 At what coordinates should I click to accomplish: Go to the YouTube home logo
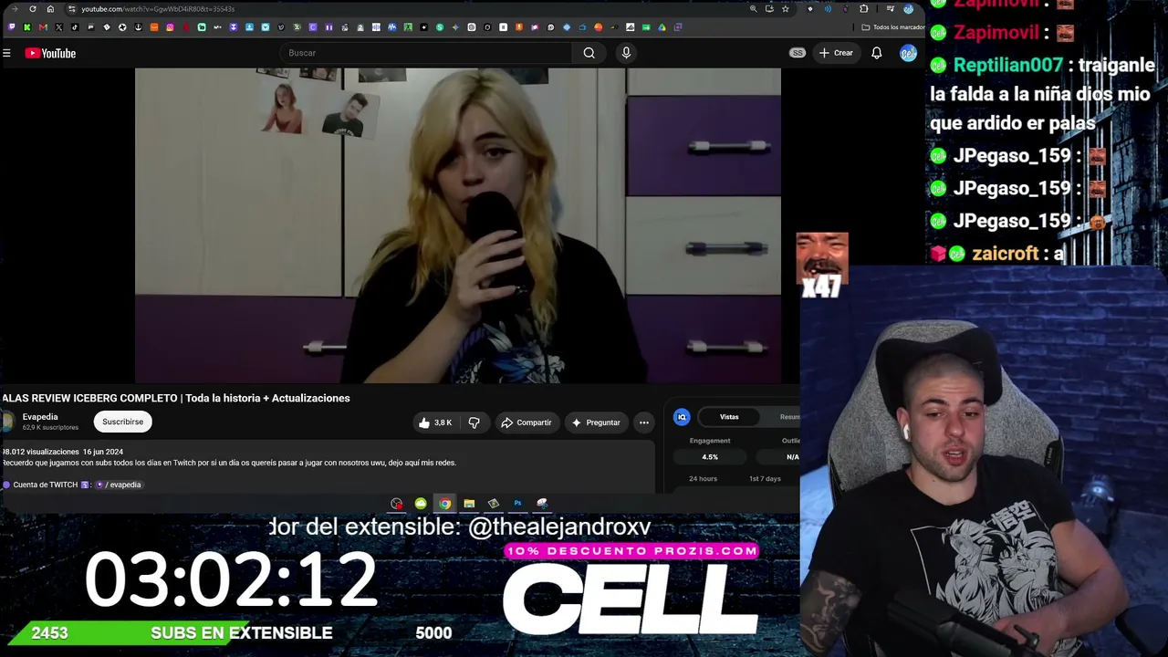[50, 53]
